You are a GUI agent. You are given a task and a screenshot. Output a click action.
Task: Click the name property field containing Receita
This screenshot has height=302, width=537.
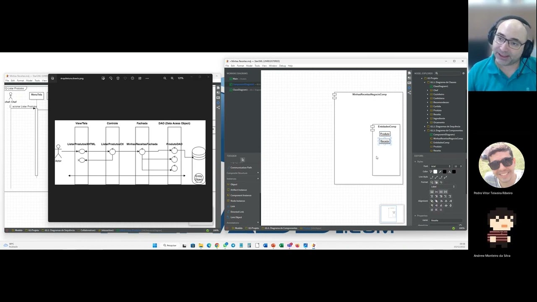(x=446, y=220)
